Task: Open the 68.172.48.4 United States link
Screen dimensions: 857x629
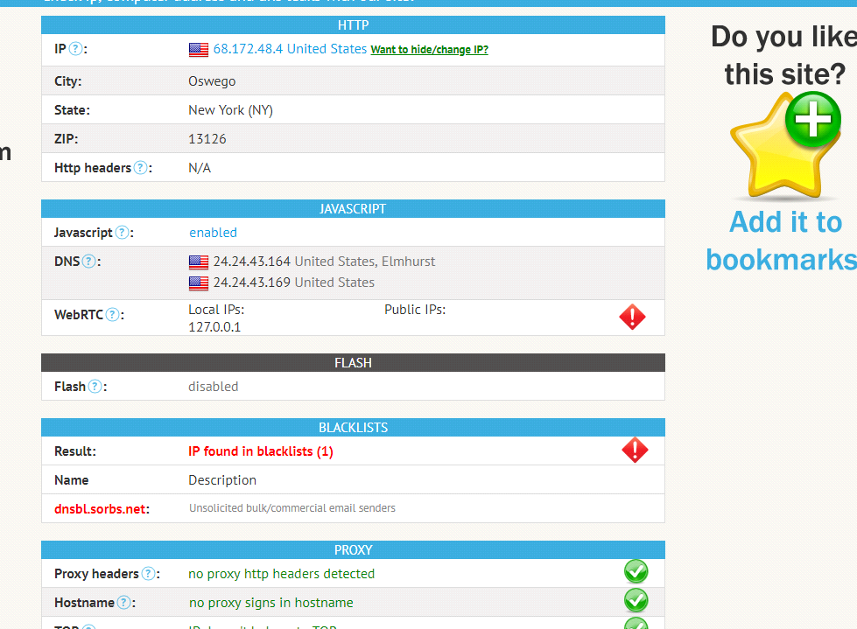Action: (290, 49)
